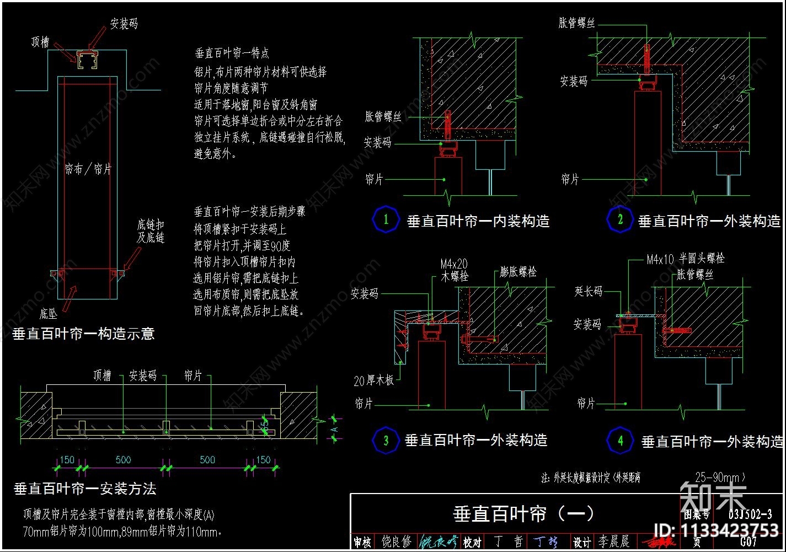Viewport: 786px width, 552px height.
Task: Click '顶槽' label in the installation plan
Action: 102,376
